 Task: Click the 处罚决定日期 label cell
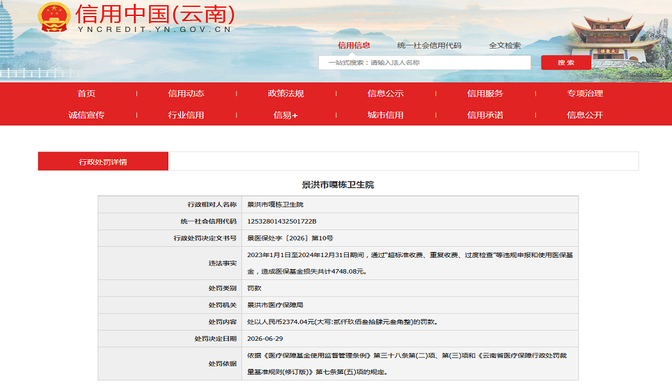click(170, 339)
